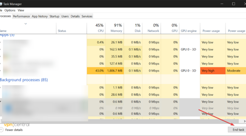Image resolution: width=246 pixels, height=136 pixels.
Task: Click the End task button
Action: pos(238,130)
